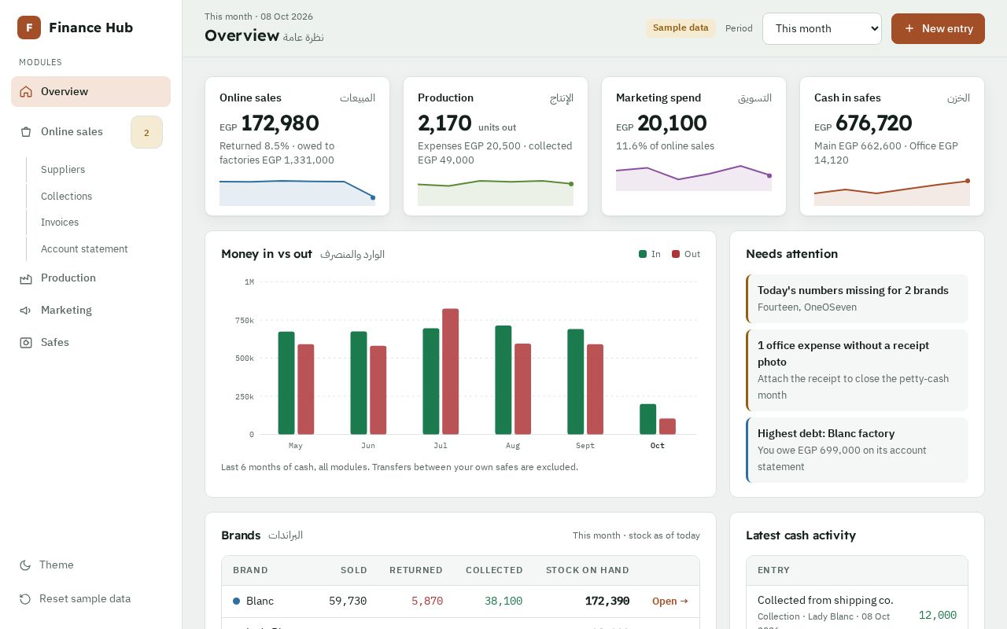Click the Cash in safes card

[x=892, y=146]
